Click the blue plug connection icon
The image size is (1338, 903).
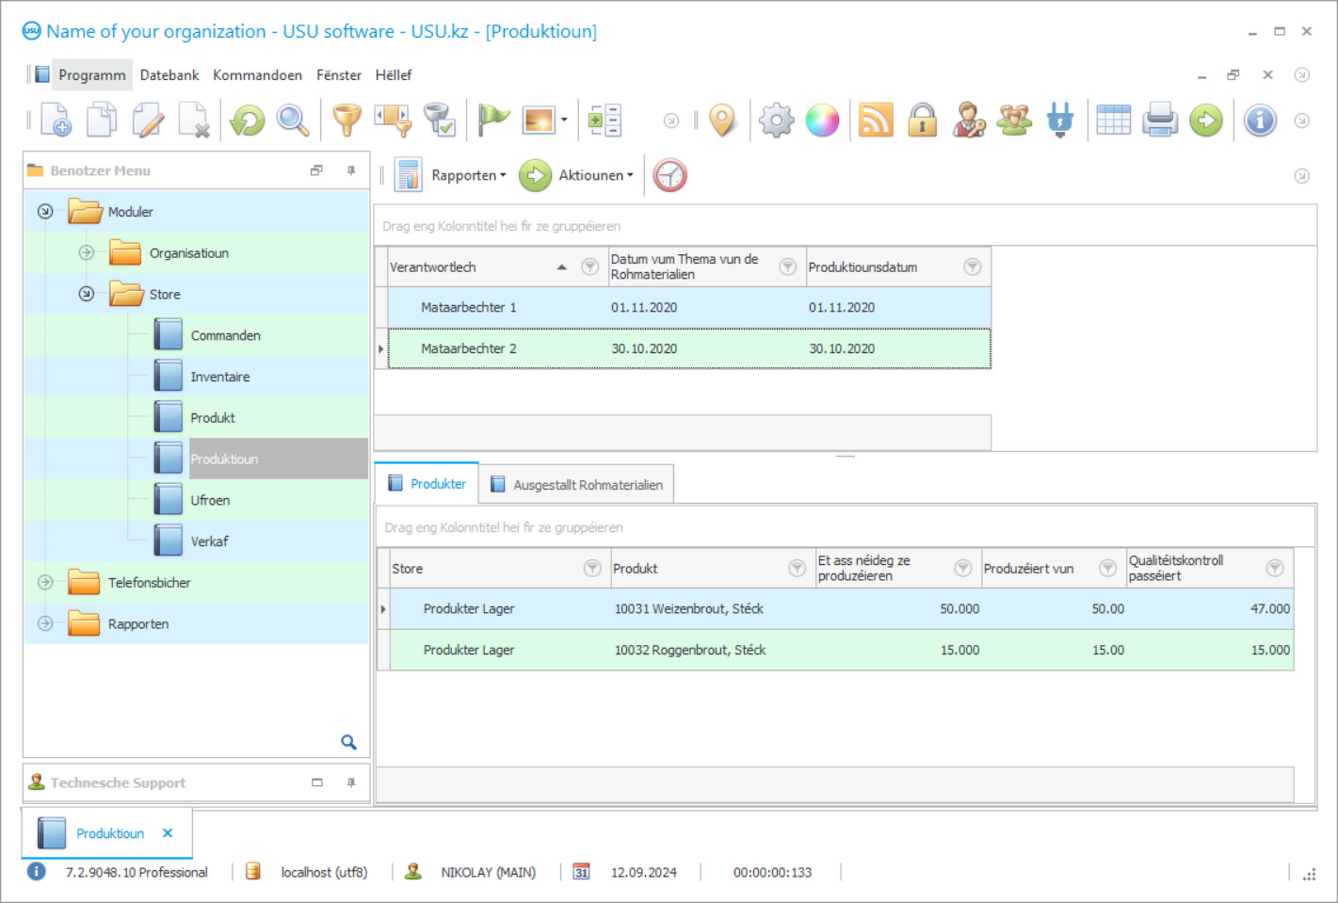(x=1060, y=121)
